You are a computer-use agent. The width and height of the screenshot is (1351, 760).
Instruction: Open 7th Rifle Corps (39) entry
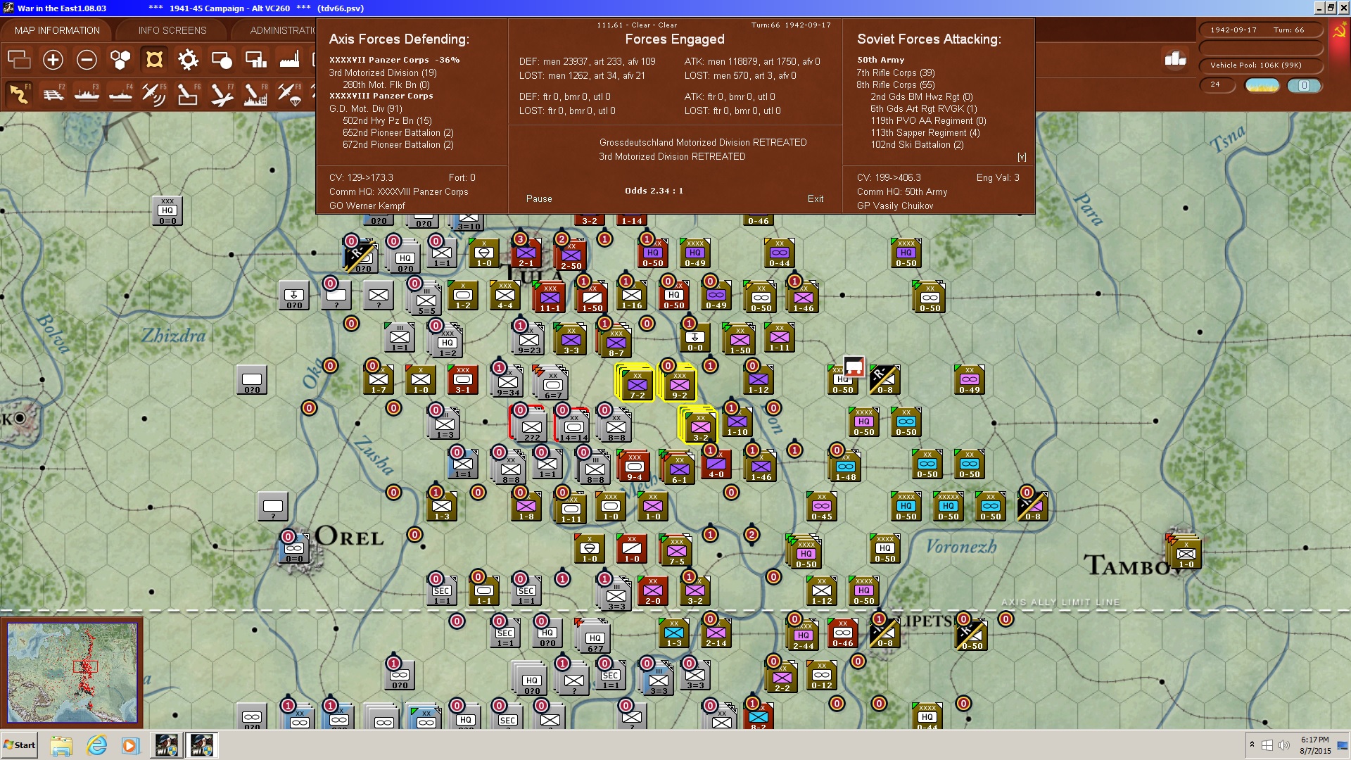click(895, 72)
